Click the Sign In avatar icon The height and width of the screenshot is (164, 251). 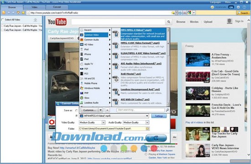click(230, 21)
